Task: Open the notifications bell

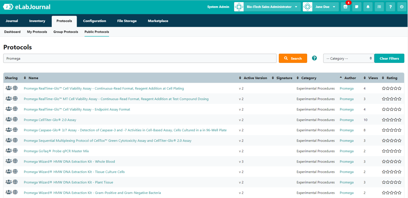Action: 368,7
